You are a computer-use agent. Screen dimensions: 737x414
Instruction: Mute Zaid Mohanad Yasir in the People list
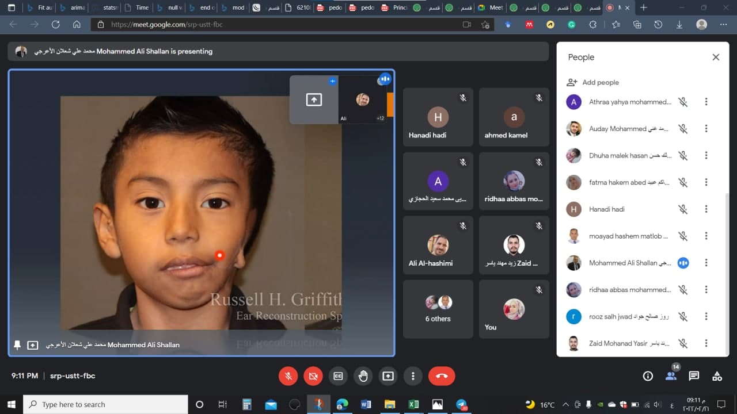pos(683,343)
